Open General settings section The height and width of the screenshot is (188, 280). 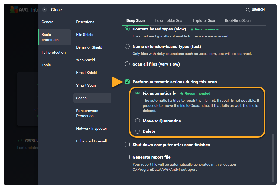pos(48,22)
